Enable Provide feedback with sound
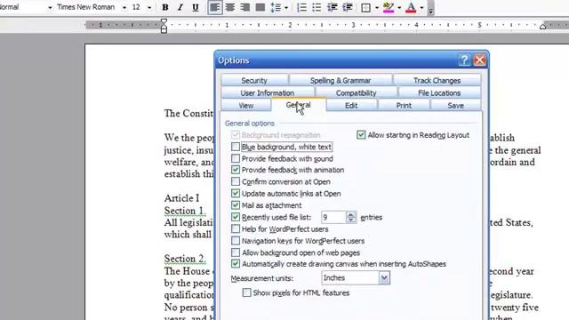This screenshot has height=320, width=569. [236, 158]
